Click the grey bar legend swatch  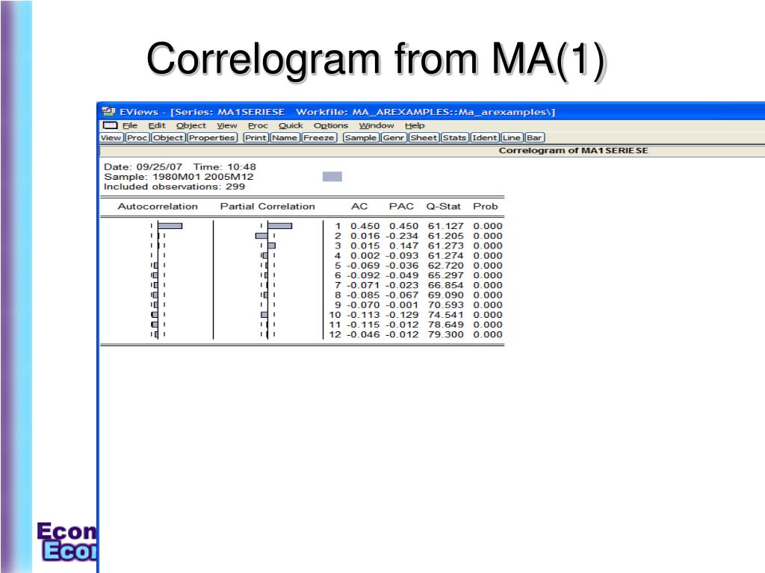coord(332,176)
